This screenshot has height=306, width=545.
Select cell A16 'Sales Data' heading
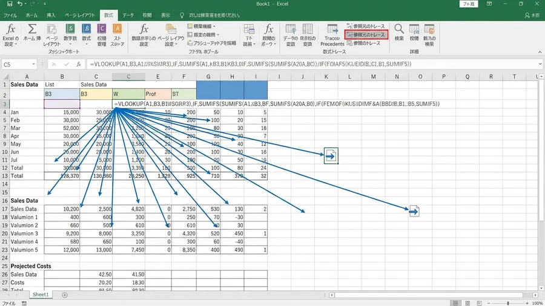click(27, 201)
